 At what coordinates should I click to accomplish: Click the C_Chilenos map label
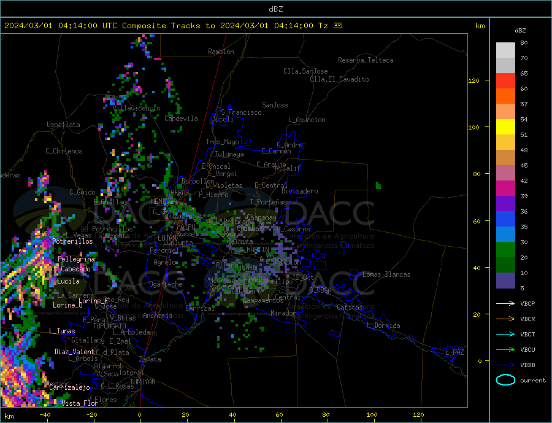[x=64, y=151]
